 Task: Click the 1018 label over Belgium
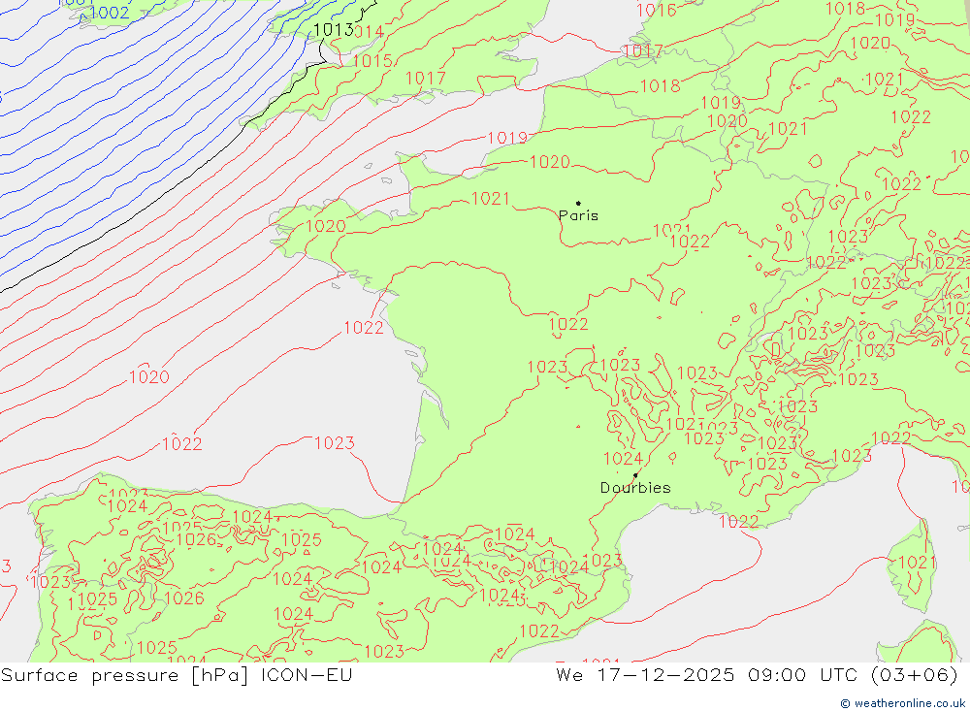pos(660,86)
